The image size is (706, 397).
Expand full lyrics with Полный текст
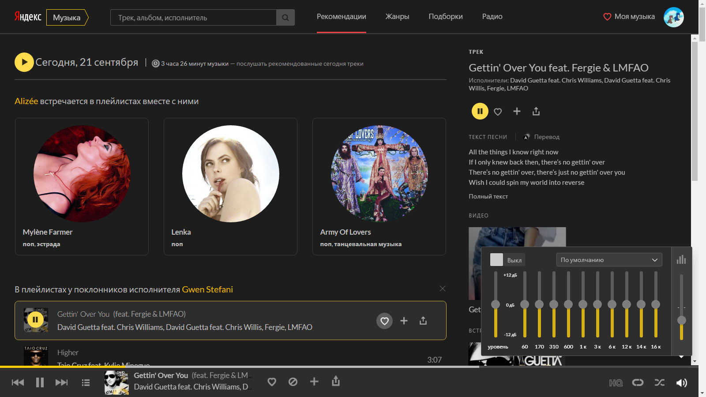pyautogui.click(x=488, y=196)
